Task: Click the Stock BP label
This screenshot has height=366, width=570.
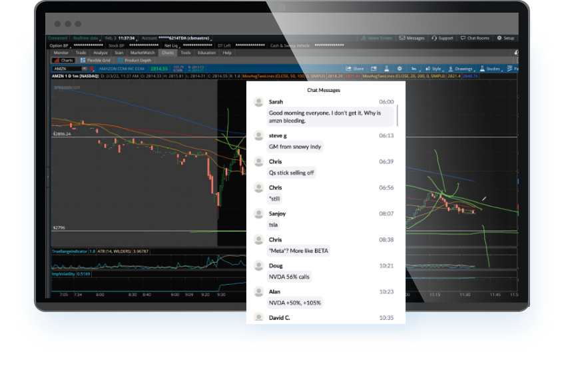Action: pos(117,45)
